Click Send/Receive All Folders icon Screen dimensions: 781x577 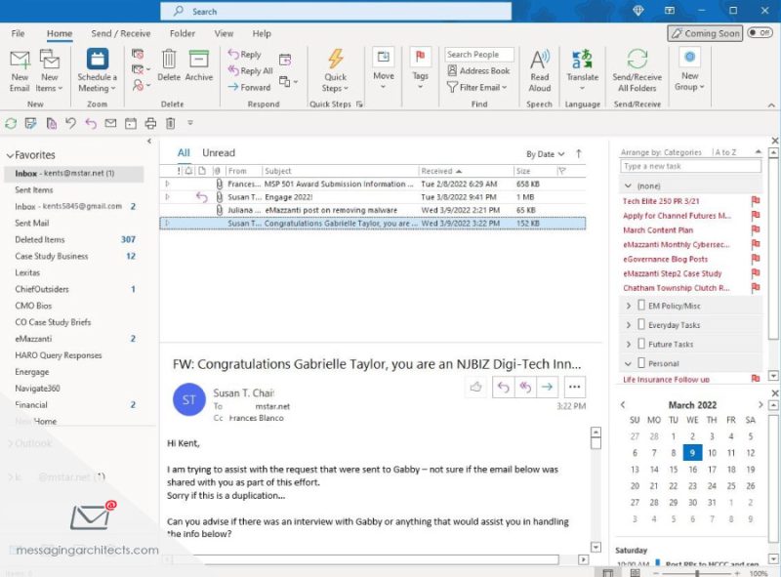click(637, 61)
